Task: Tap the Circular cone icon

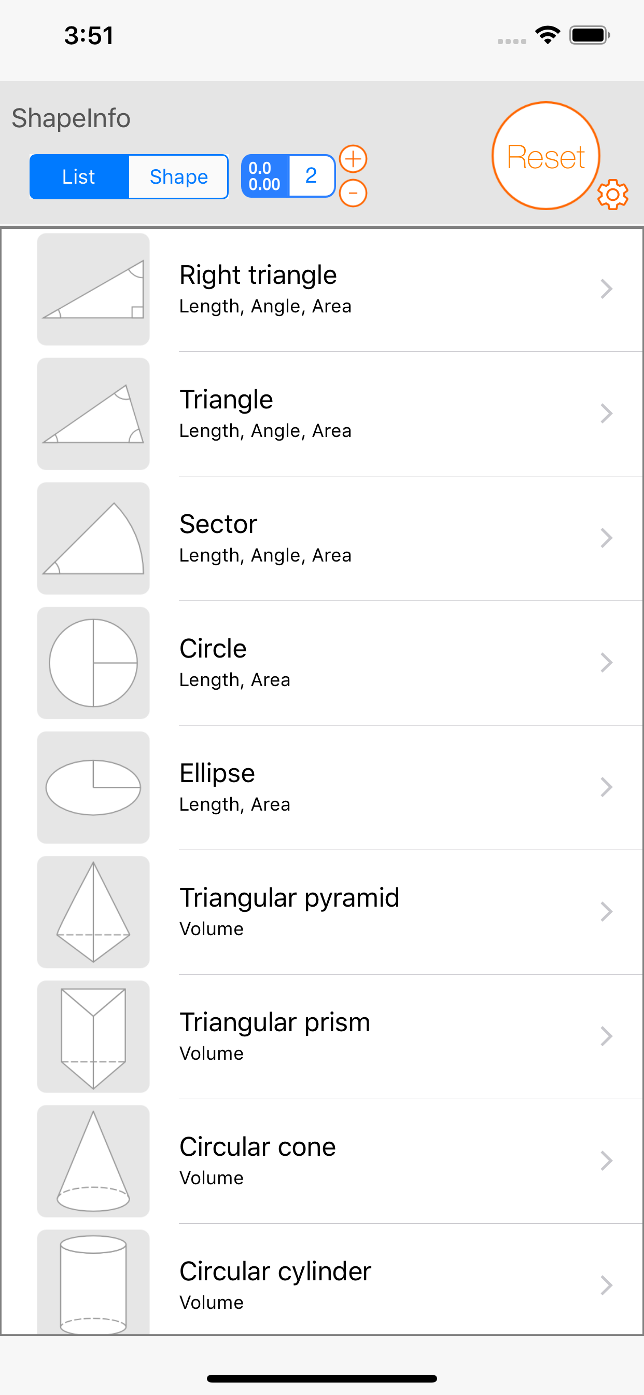Action: point(93,1161)
